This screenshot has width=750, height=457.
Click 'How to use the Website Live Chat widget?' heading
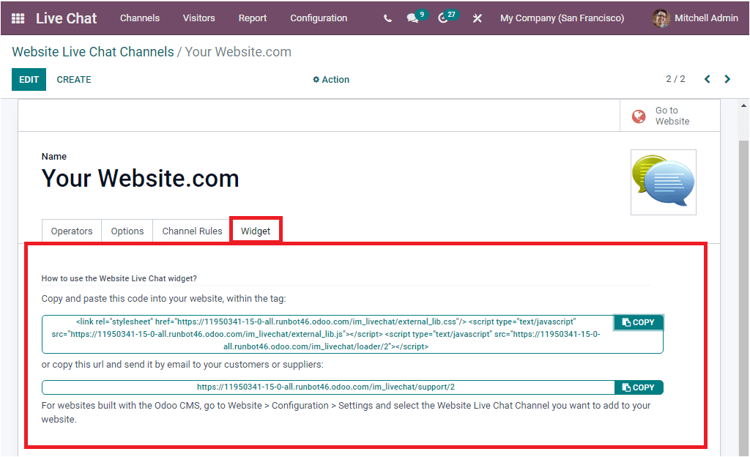tap(119, 278)
